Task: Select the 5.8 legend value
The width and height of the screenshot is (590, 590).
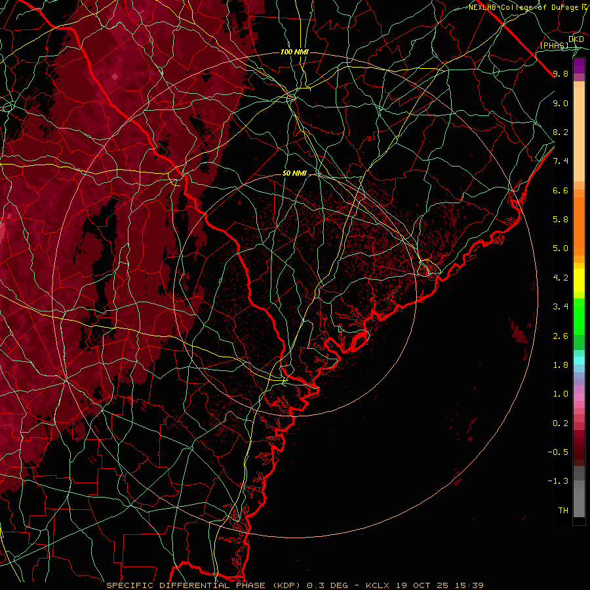Action: 560,220
